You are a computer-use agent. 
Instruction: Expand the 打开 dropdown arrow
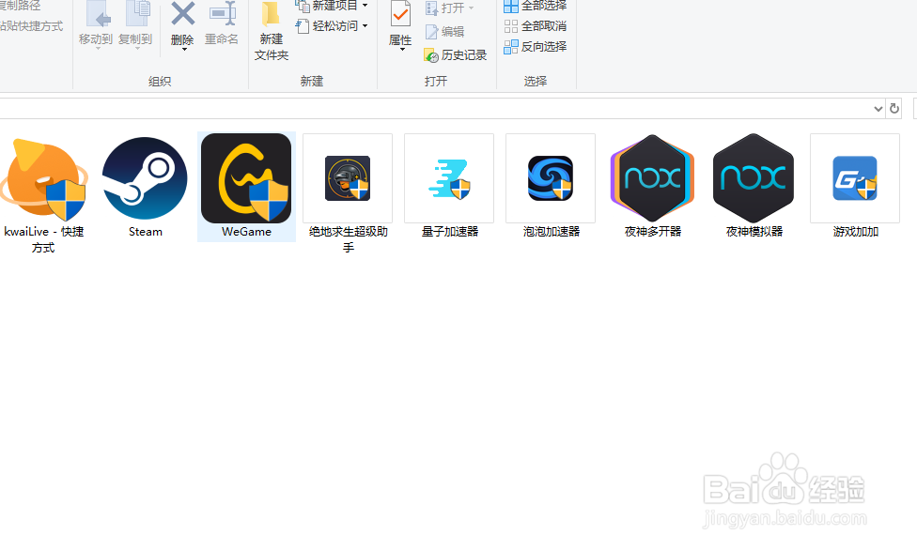tap(472, 8)
